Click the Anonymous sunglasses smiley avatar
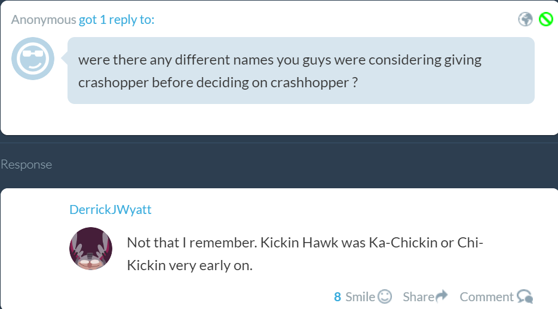 click(x=33, y=59)
